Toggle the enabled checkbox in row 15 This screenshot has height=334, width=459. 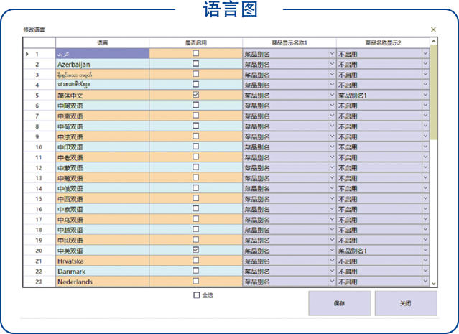click(196, 198)
